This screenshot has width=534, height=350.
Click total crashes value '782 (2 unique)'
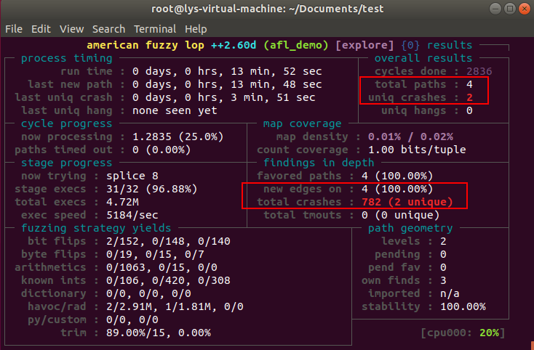tap(407, 202)
